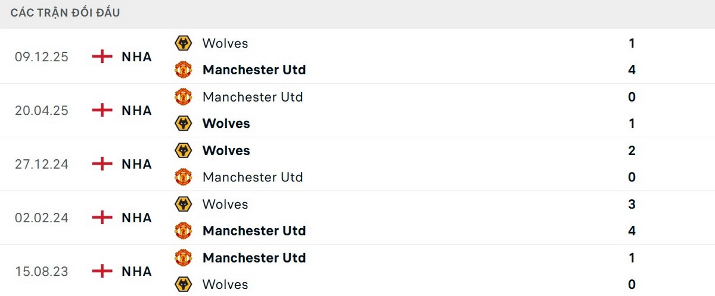Click the Manchester Utd crest in the 20.04.25 match
Screen dimensions: 715x296
click(183, 97)
